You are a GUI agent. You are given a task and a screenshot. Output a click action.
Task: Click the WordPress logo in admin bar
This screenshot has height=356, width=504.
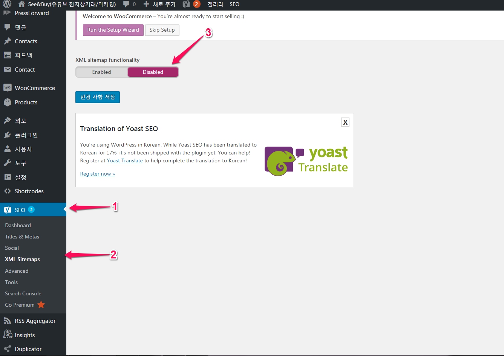pos(7,5)
